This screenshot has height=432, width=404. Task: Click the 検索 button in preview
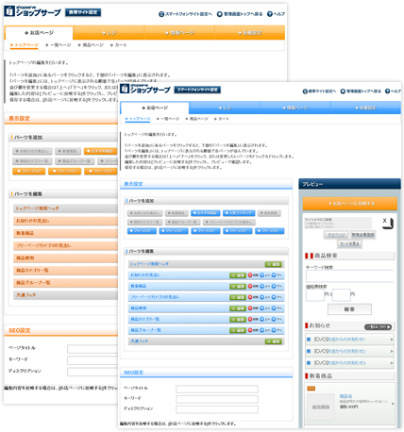[x=349, y=309]
